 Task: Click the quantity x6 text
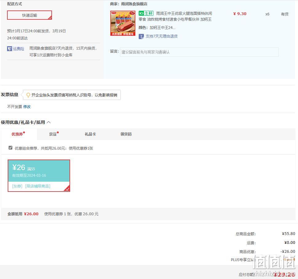point(268,14)
